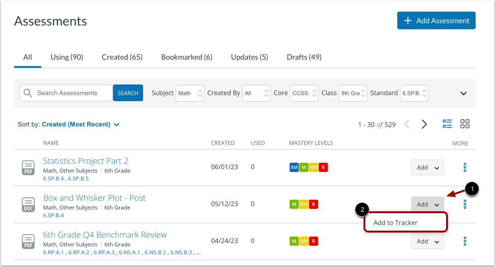Click standard 6.SP.B.4 under Box and Whisker Plot
Screen dimensions: 495x267
point(54,215)
